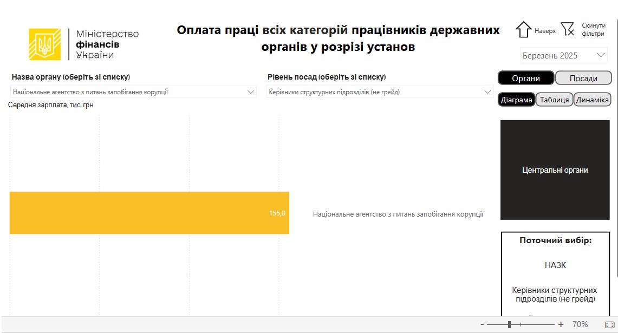Viewport: 618px width, 333px height.
Task: Click the Центральні органи tile
Action: click(555, 170)
